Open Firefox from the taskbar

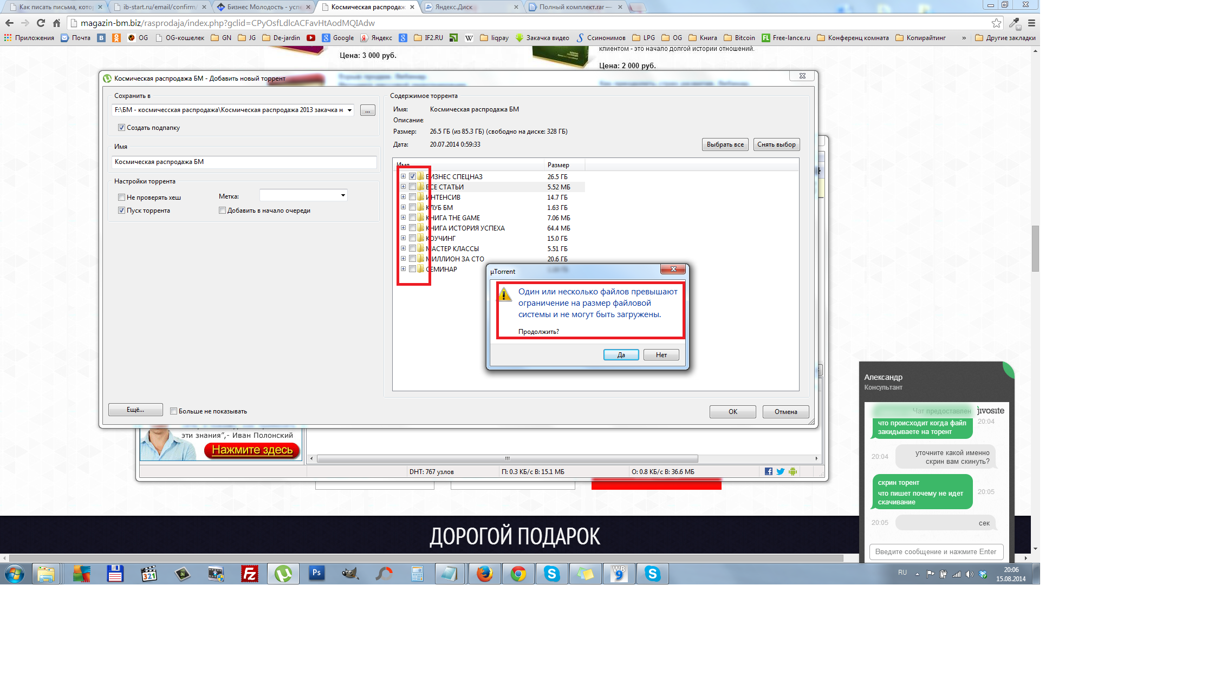pos(484,574)
